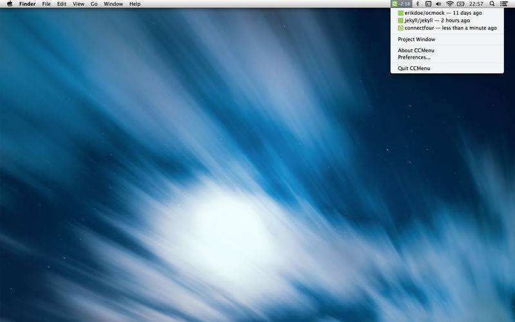Open Spotlight search magnifier icon
The width and height of the screenshot is (515, 322).
pos(492,4)
